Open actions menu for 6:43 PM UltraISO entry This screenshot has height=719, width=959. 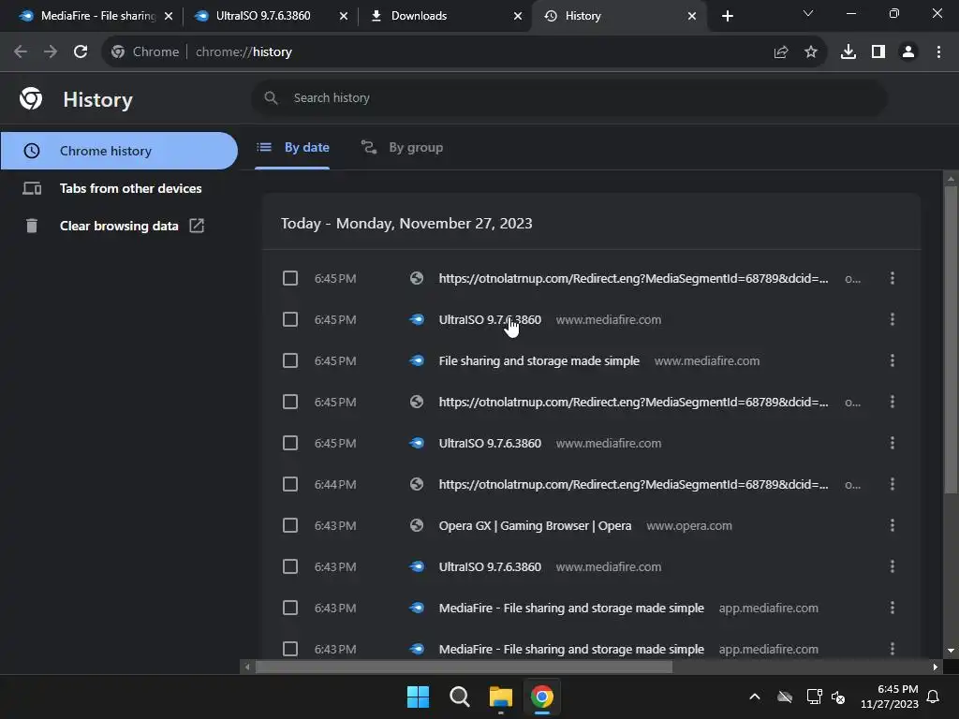[893, 566]
